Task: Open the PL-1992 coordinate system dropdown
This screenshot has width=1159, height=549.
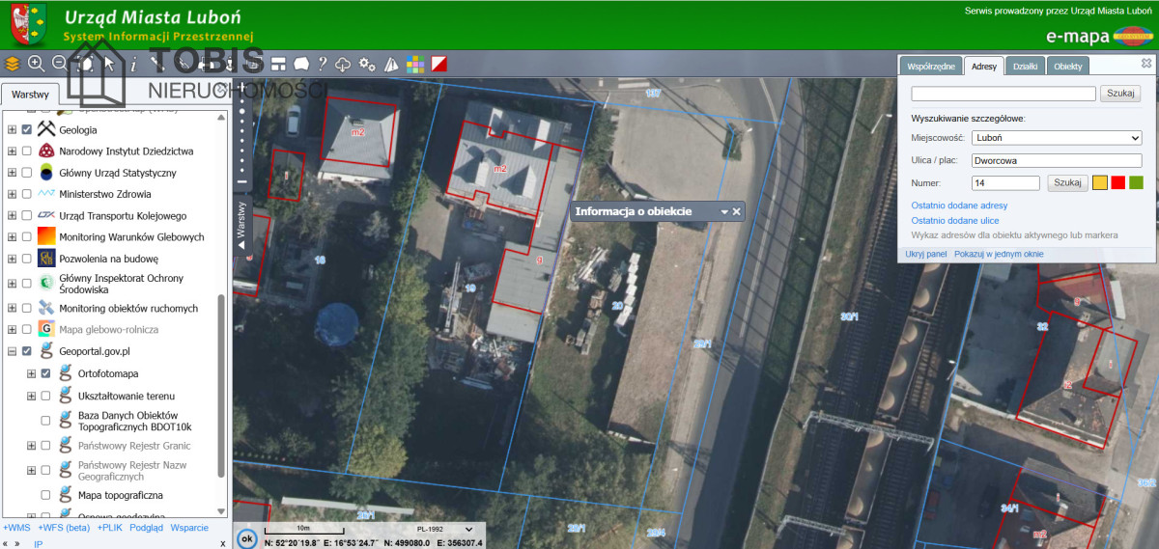Action: tap(443, 529)
